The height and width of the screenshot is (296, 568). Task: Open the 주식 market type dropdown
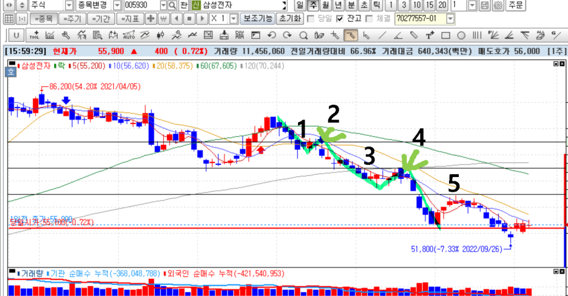tap(69, 5)
